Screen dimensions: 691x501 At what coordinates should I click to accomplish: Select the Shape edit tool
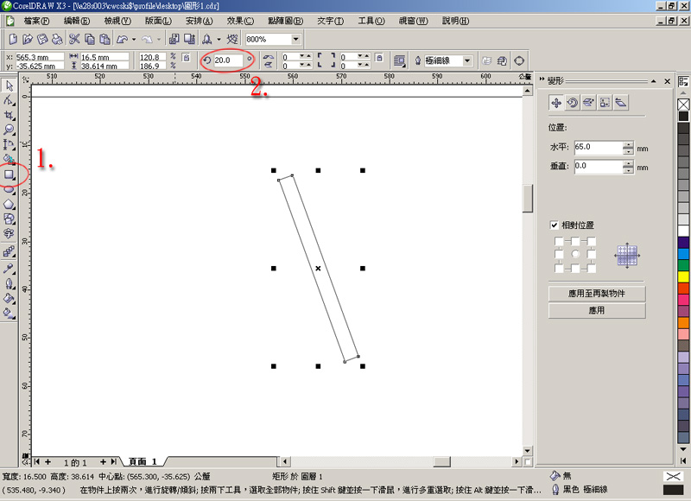click(10, 100)
